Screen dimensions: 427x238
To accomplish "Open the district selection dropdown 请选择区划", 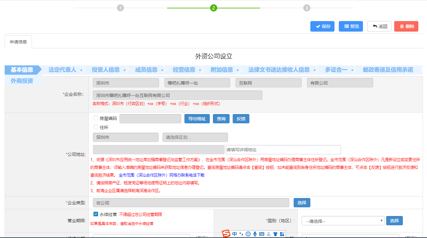I will coord(195,137).
